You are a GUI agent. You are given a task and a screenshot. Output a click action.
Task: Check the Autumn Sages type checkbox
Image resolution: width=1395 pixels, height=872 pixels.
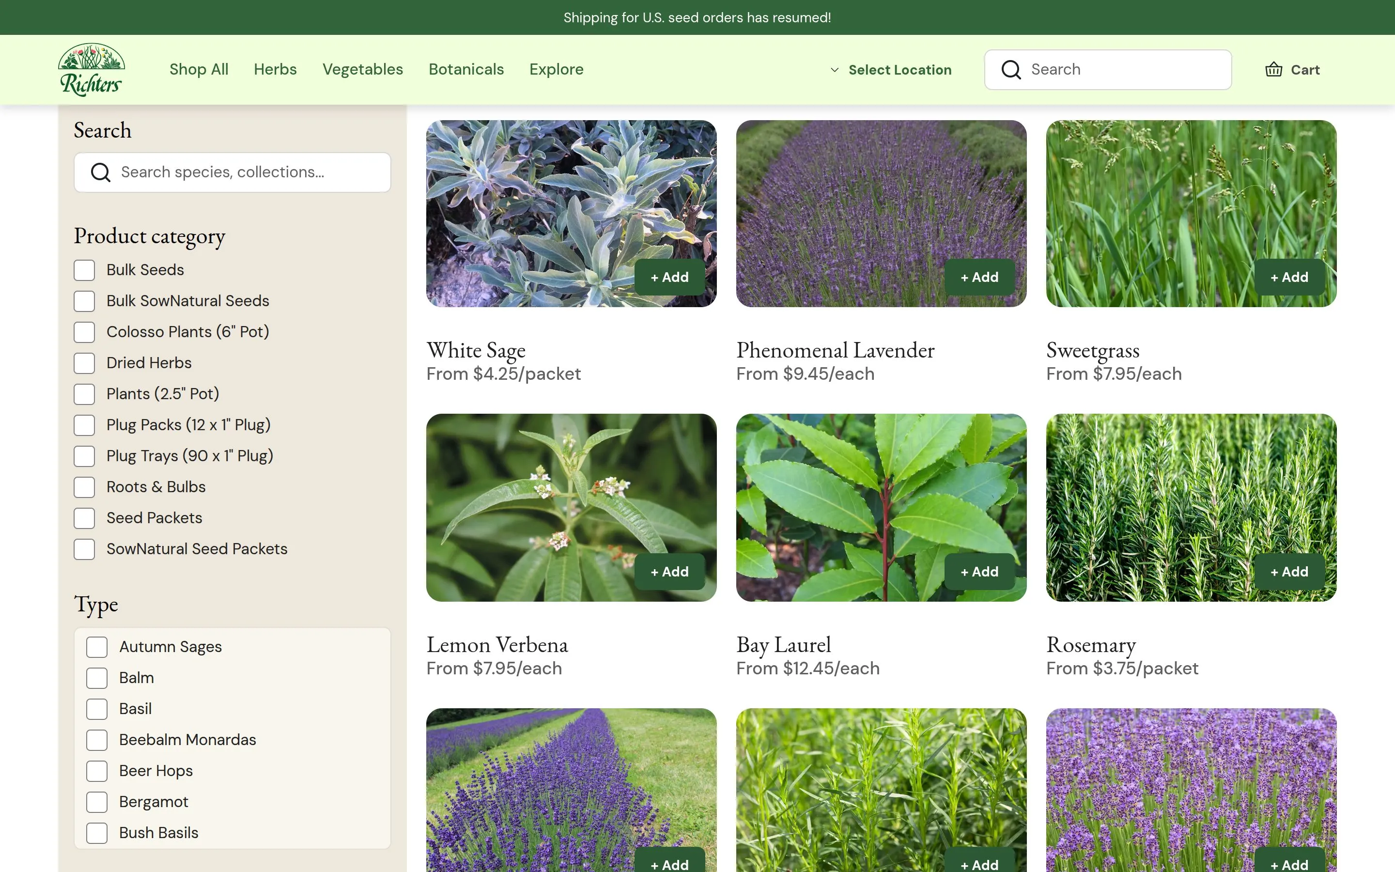click(x=97, y=647)
